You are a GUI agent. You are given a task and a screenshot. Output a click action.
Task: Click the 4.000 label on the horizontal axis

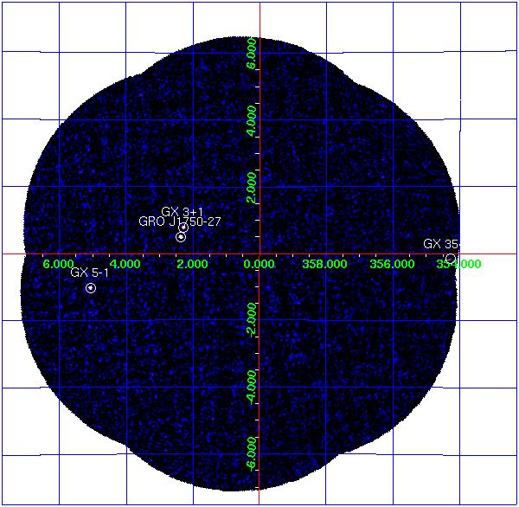tap(125, 264)
